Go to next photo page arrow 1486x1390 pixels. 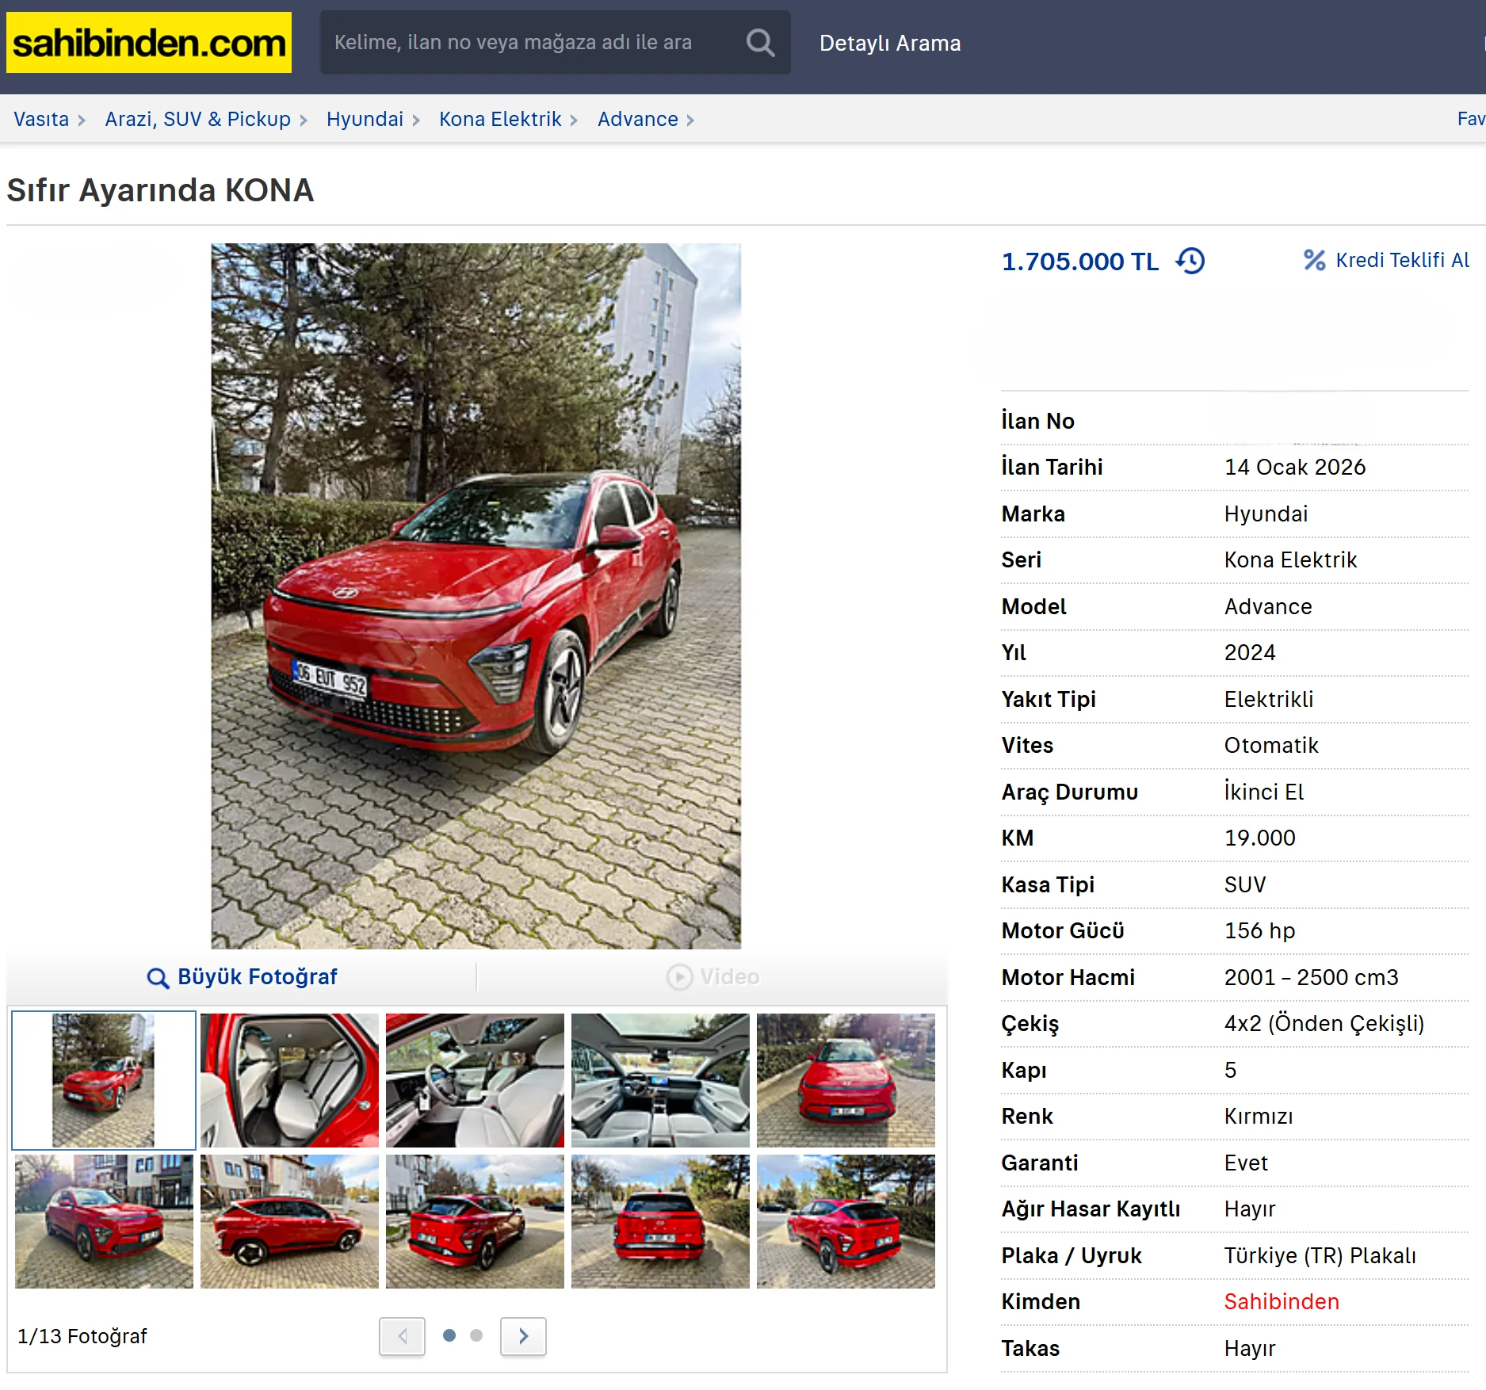[523, 1336]
